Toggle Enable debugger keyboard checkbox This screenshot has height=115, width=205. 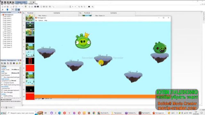[x=2, y=90]
